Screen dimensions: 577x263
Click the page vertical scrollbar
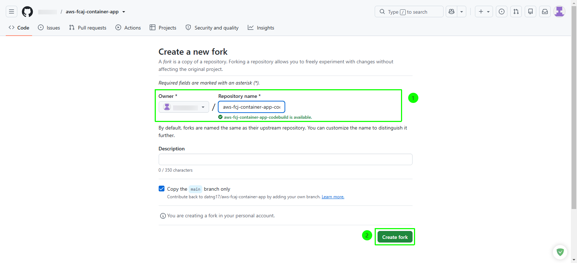pyautogui.click(x=574, y=108)
